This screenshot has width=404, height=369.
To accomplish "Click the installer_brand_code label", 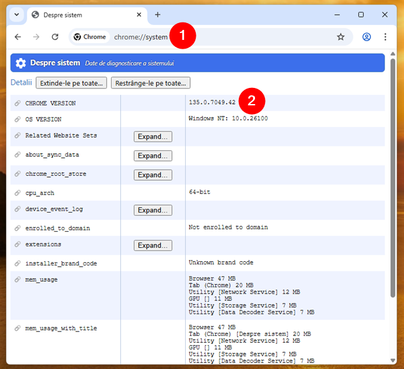I will pyautogui.click(x=61, y=264).
